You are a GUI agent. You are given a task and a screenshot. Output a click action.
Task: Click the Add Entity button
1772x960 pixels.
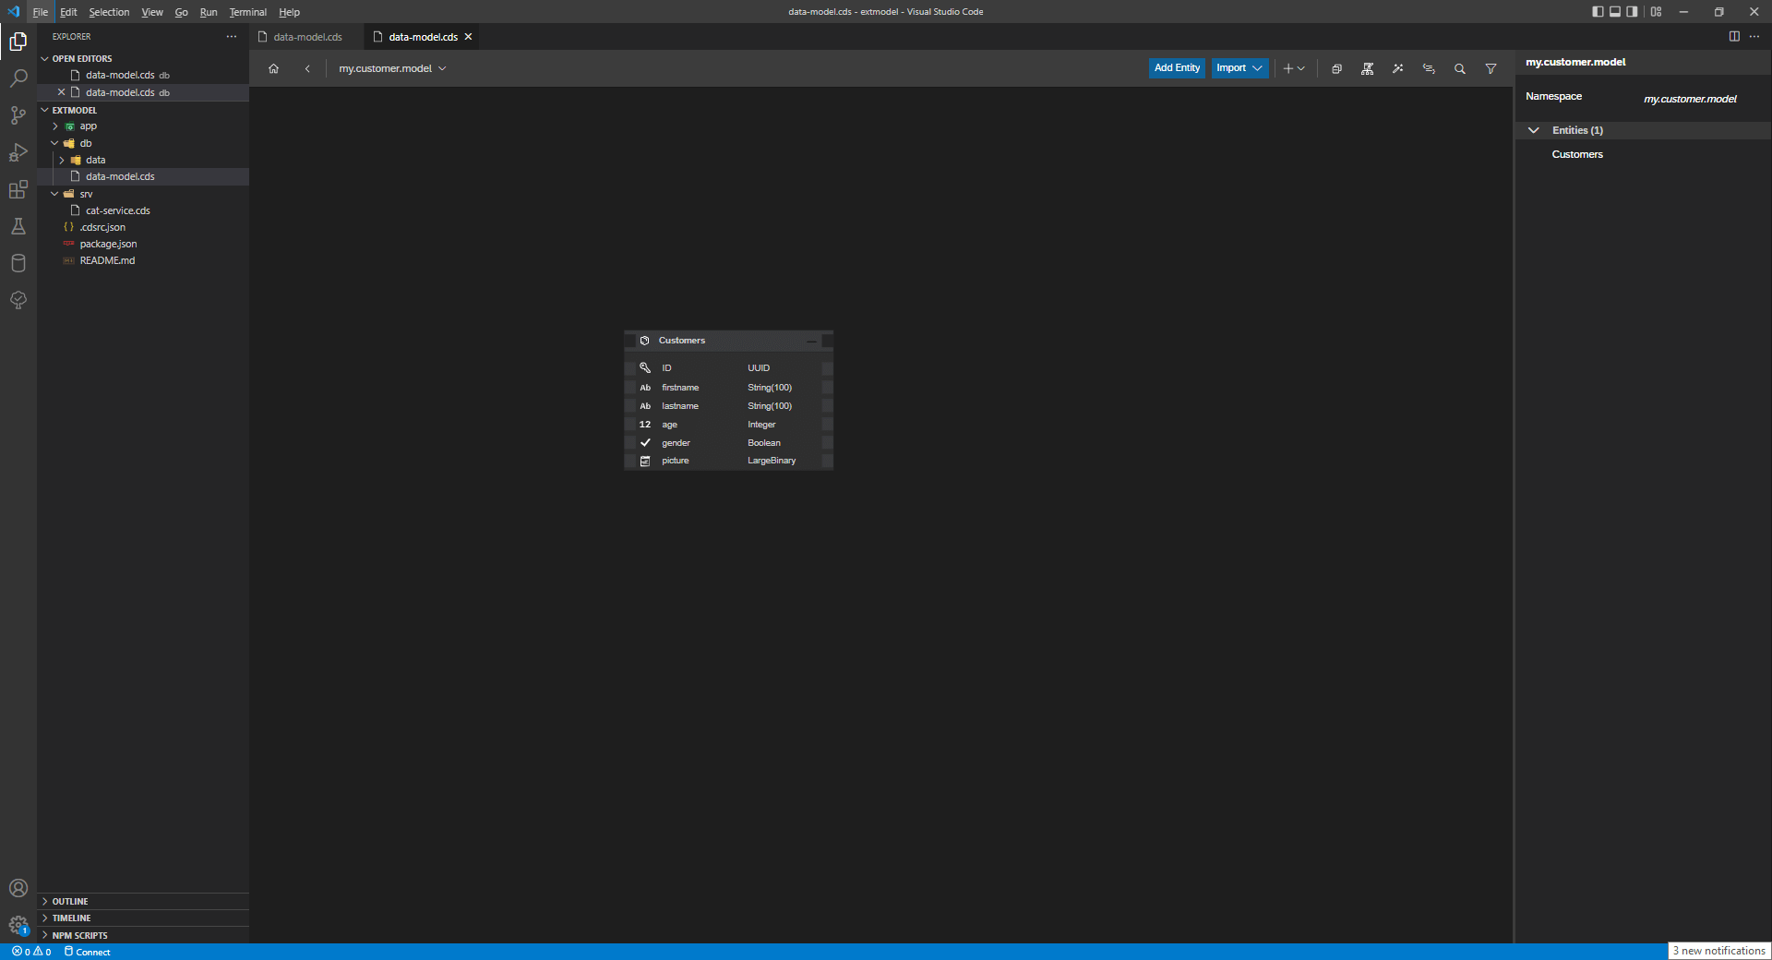pyautogui.click(x=1176, y=67)
